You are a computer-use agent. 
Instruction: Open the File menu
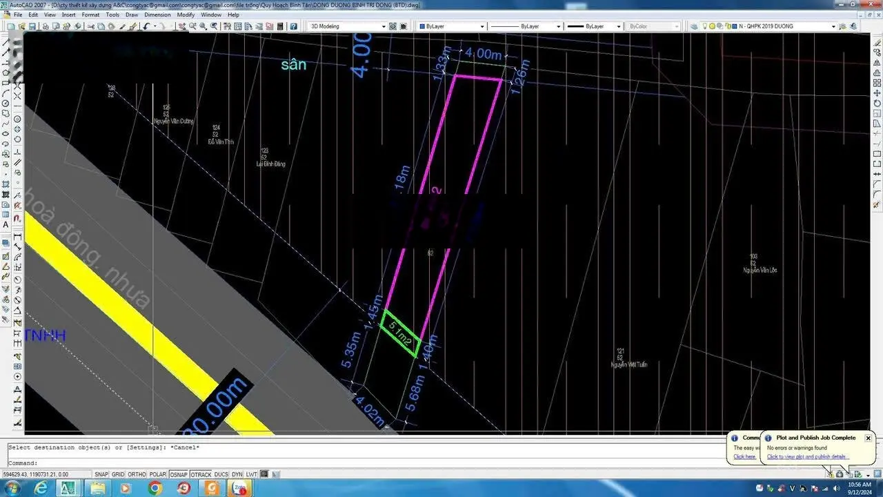click(x=17, y=14)
